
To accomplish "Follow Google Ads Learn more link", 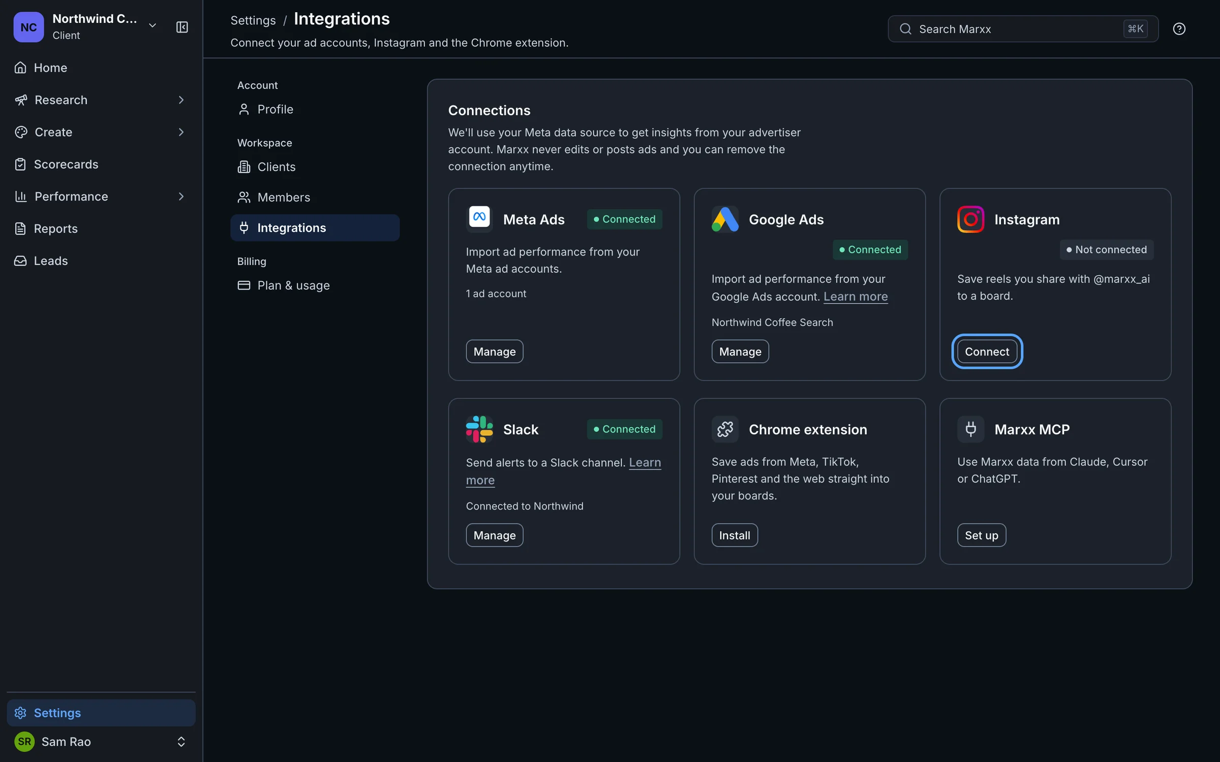I will 856,297.
